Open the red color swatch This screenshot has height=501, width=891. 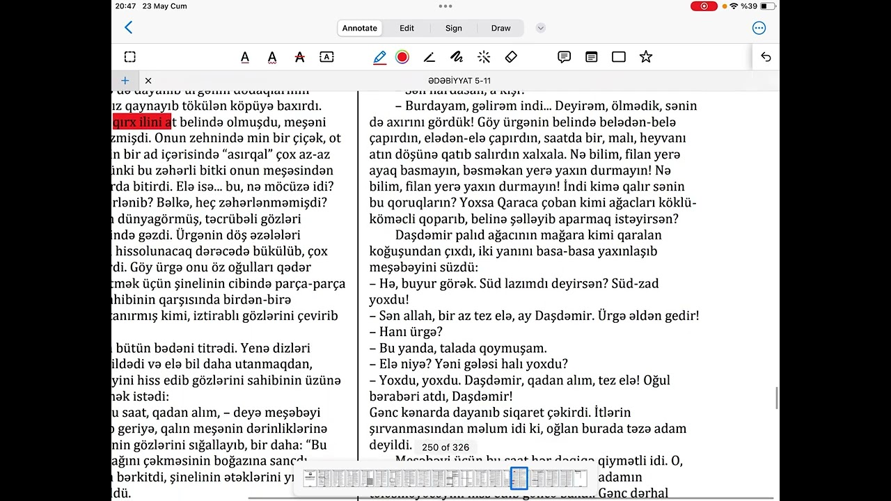402,57
